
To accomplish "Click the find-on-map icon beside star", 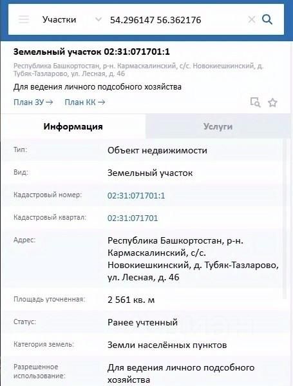I will click(x=255, y=102).
